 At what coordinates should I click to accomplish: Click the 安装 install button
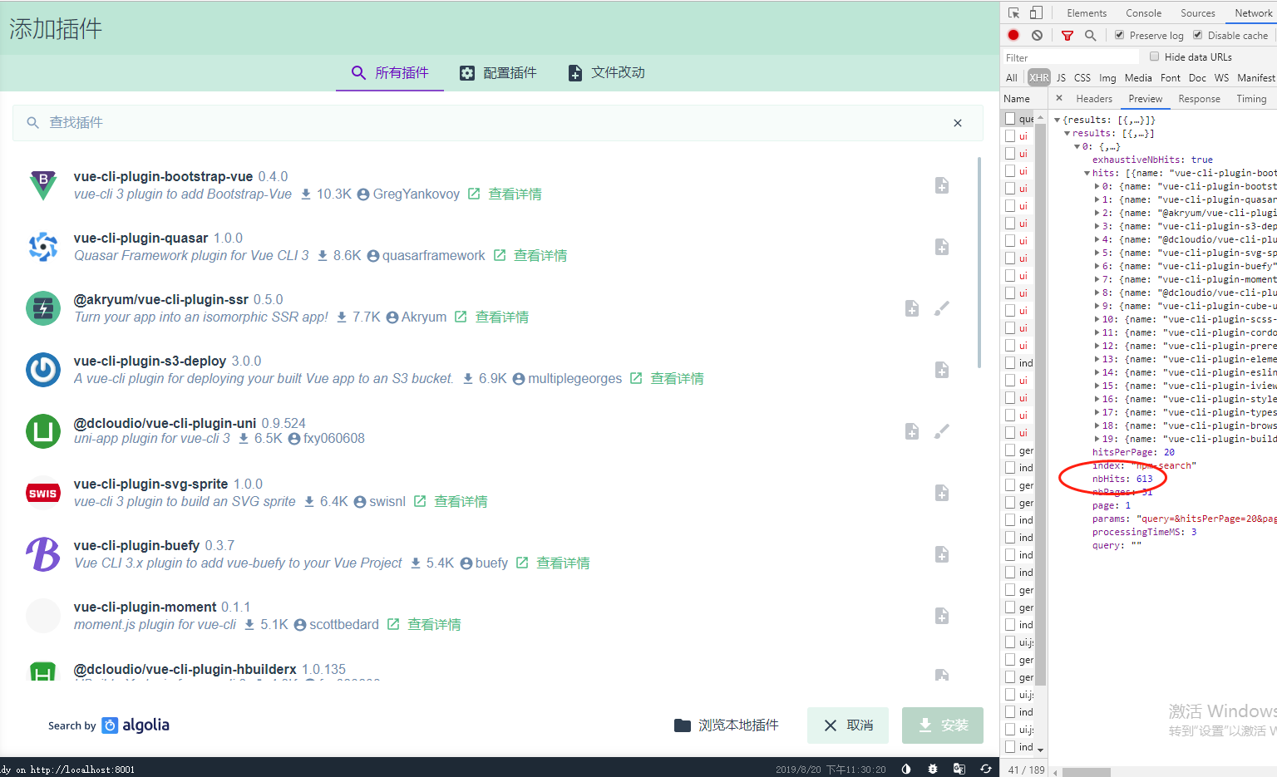943,725
